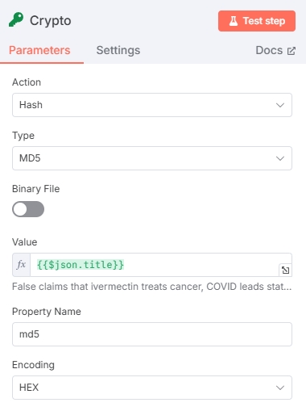Image resolution: width=306 pixels, height=411 pixels.
Task: Click the Crypto node title text
Action: pos(51,21)
